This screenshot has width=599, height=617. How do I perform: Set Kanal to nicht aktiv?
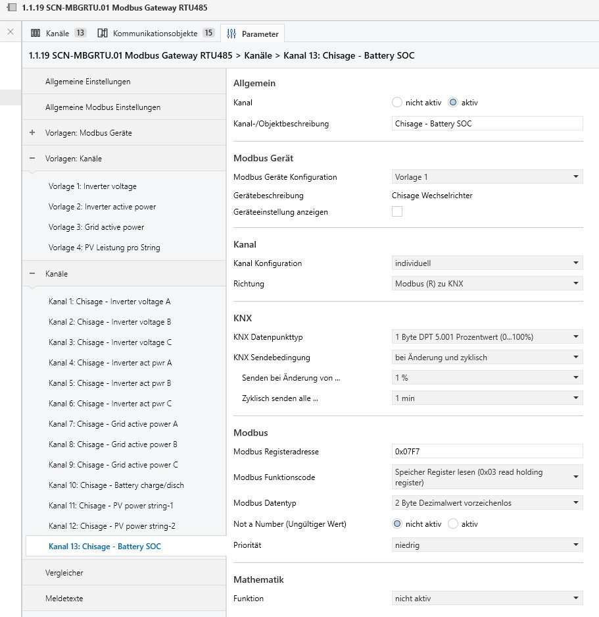396,103
